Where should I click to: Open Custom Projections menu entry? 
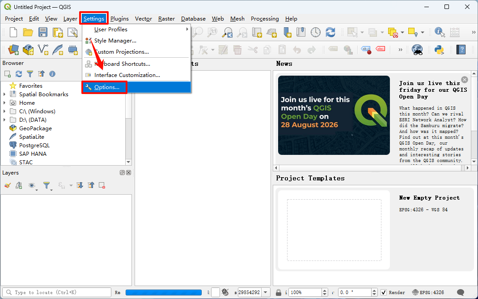pyautogui.click(x=136, y=52)
